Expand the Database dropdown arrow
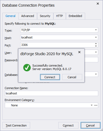This screenshot has width=103, height=131. [x=96, y=74]
